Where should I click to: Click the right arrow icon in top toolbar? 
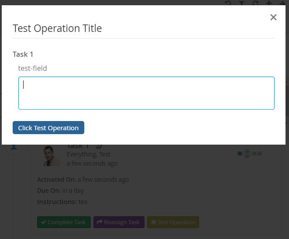(282, 3)
